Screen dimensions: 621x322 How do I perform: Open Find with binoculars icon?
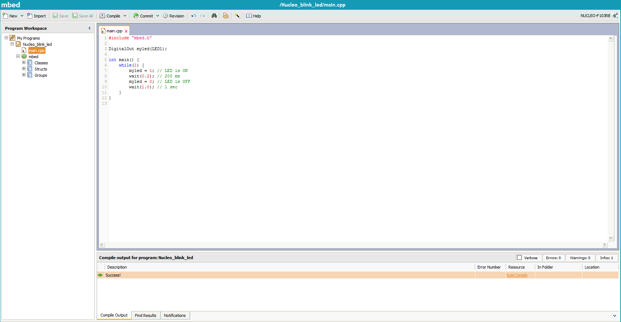[214, 16]
